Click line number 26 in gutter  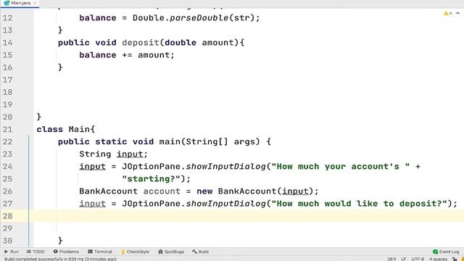tap(8, 191)
